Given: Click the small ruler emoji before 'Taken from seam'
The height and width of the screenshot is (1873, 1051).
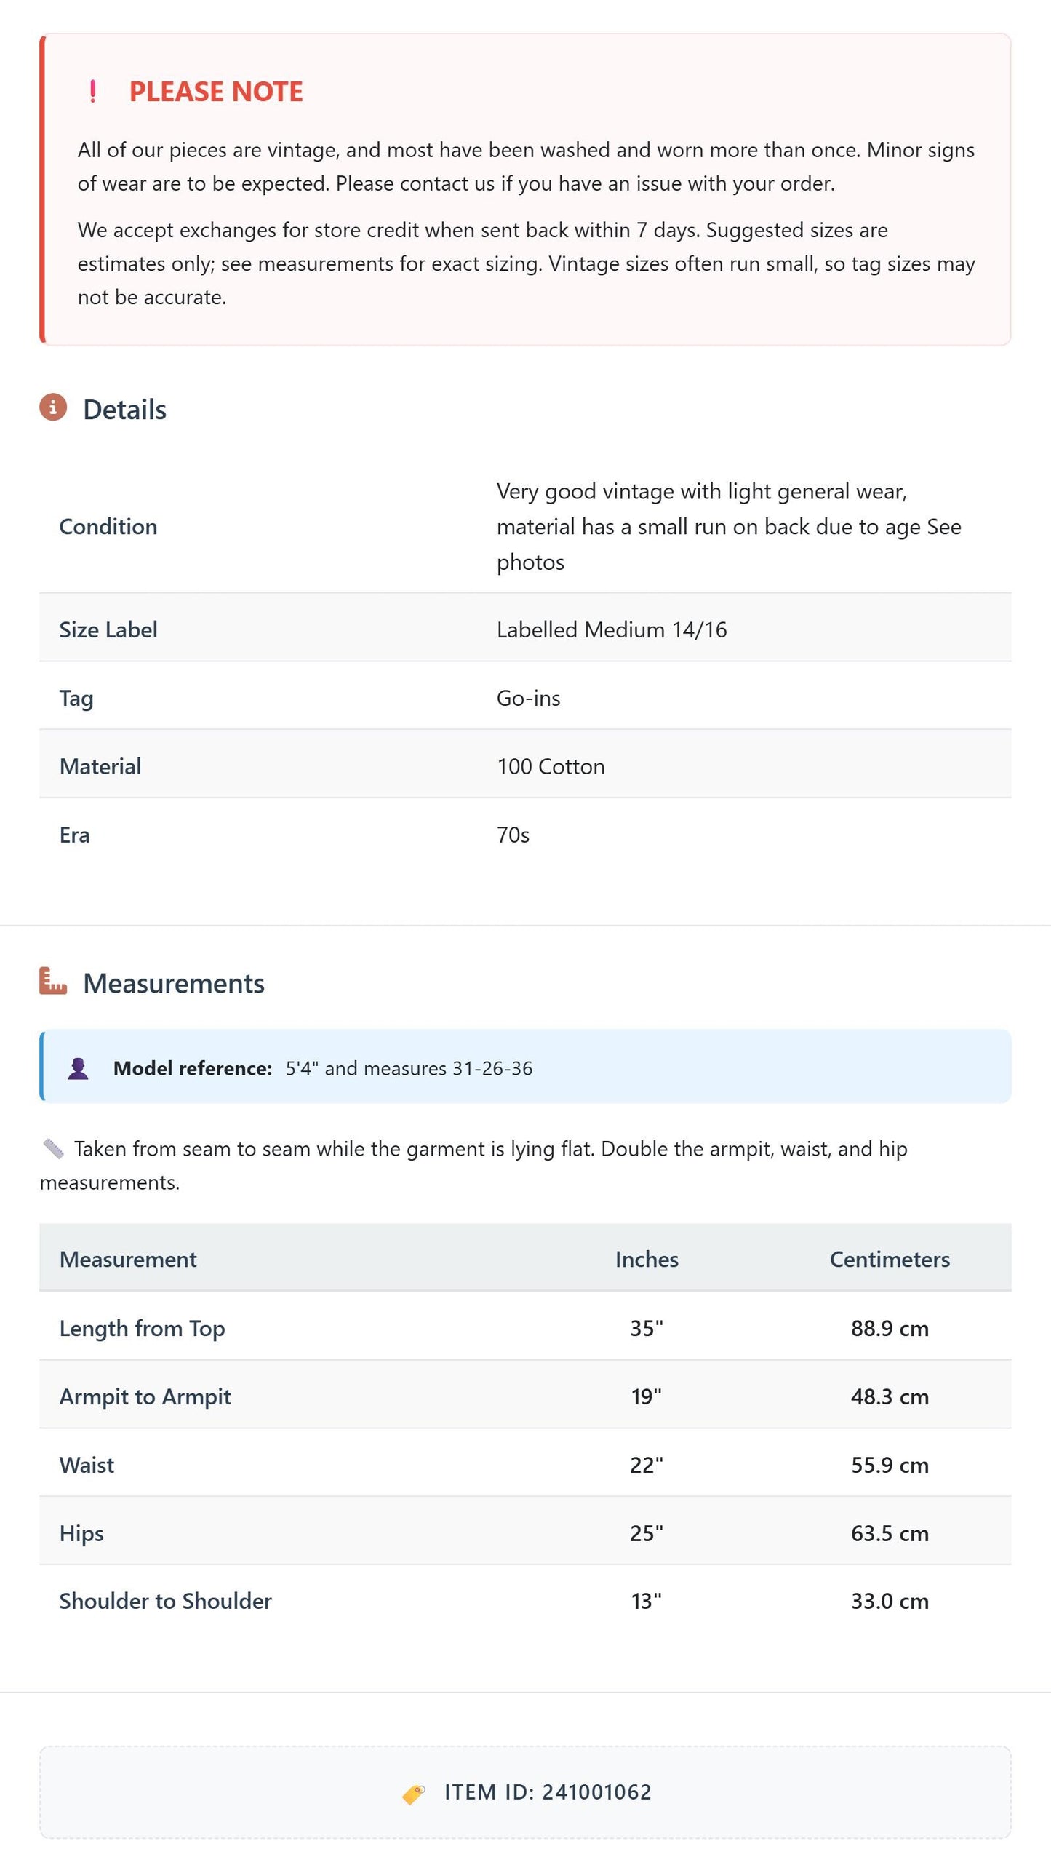Looking at the screenshot, I should coord(53,1149).
